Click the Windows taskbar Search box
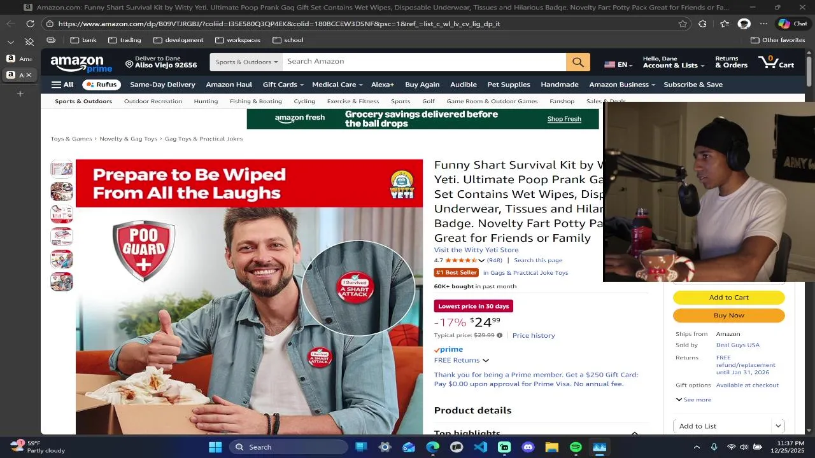This screenshot has width=815, height=458. point(288,447)
